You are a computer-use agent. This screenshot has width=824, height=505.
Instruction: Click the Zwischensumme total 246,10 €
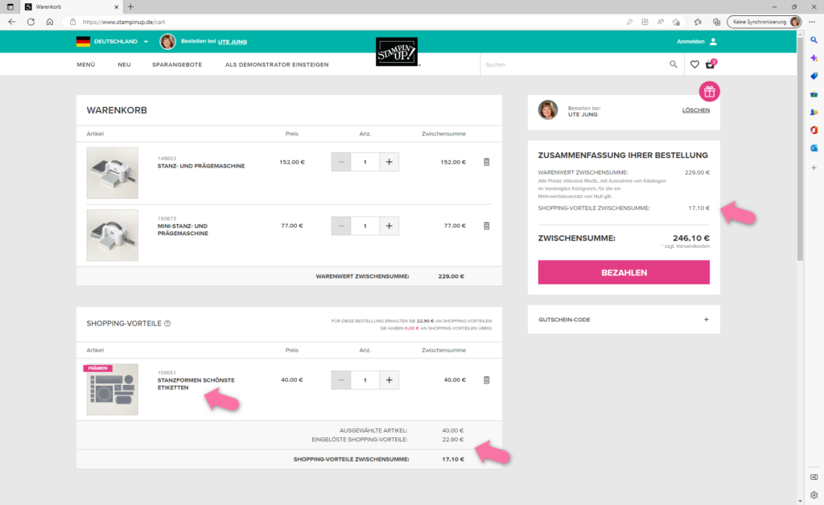(691, 238)
